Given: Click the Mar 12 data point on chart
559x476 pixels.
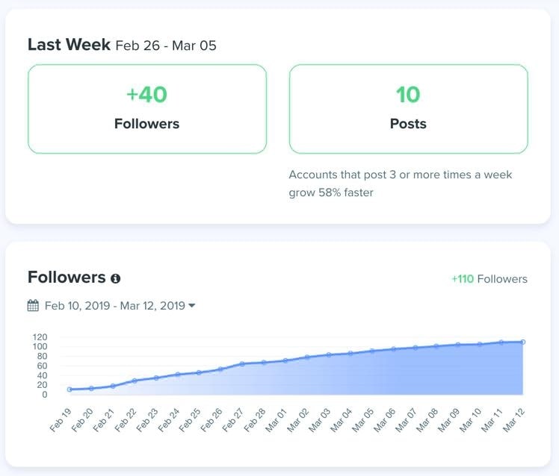Looking at the screenshot, I should [523, 342].
